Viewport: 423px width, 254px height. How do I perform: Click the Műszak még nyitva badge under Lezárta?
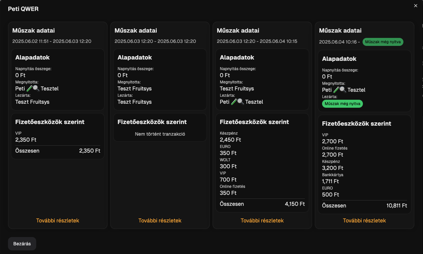pyautogui.click(x=342, y=104)
